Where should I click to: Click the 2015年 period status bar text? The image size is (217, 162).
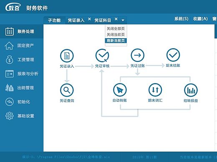click(144, 157)
